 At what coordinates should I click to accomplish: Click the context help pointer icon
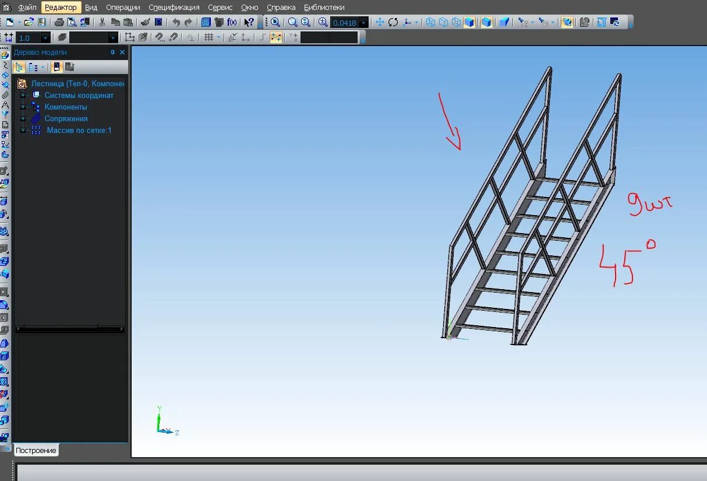[x=249, y=22]
